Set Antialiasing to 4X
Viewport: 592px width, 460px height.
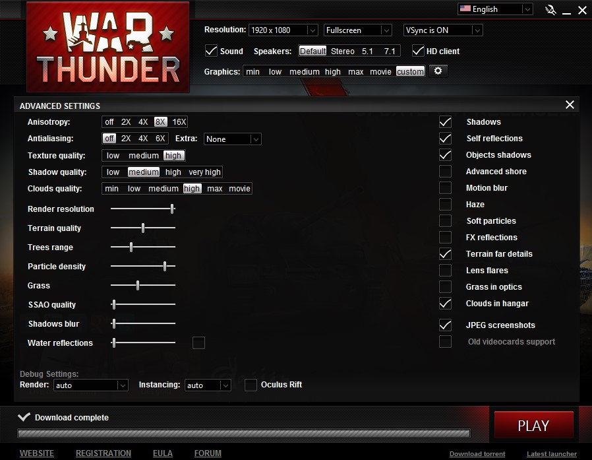coord(143,139)
